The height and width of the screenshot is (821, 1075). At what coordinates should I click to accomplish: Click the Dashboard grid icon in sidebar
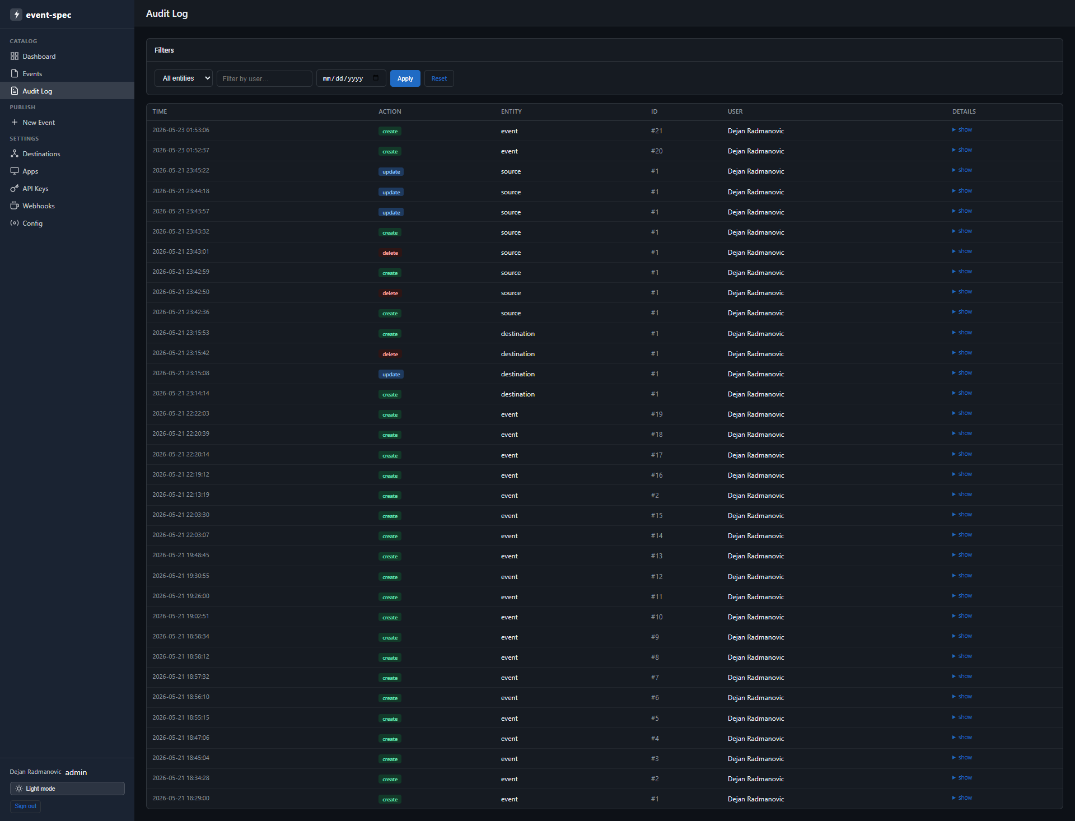click(15, 56)
